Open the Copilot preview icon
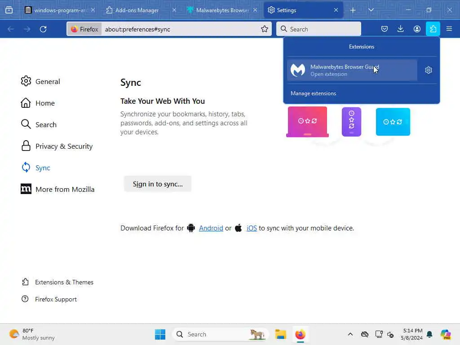Viewport: 460px width, 345px height. (446, 334)
